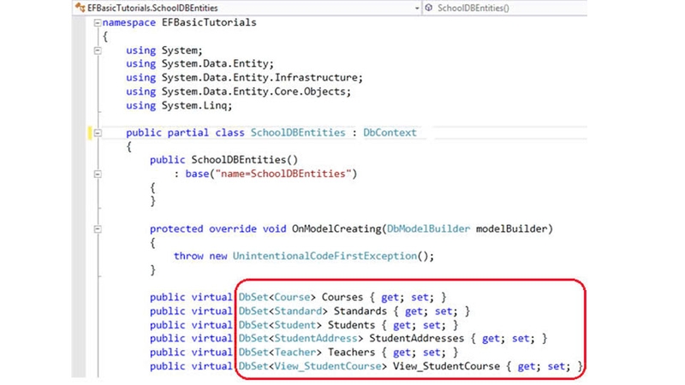Click UnintentionalCodeFirstException in throw statement
Viewport: 685px width, 385px height.
coord(325,256)
